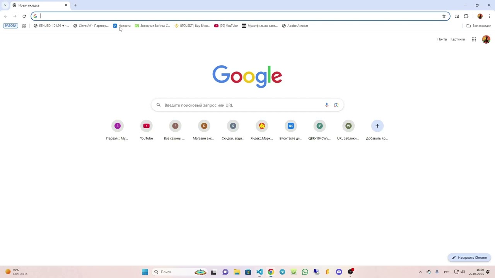
Task: Open the (70) YouTube bookmark
Action: 226,26
